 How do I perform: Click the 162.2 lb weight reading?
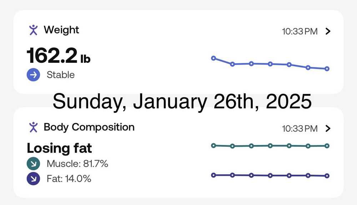(59, 56)
